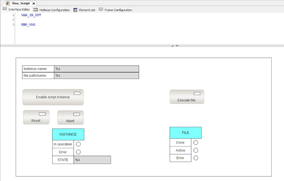284x181 pixels.
Task: Select the Abort button indicator lamp
Action: click(x=76, y=114)
